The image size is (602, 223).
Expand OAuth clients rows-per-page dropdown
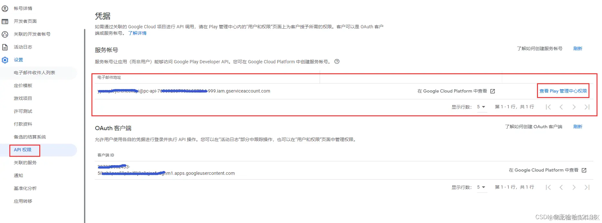point(481,187)
